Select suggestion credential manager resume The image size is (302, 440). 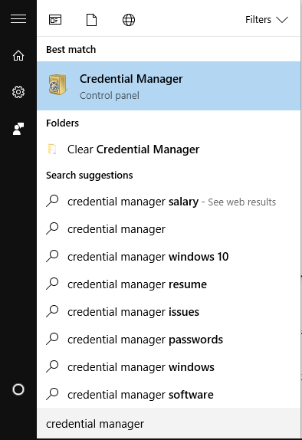coord(169,284)
